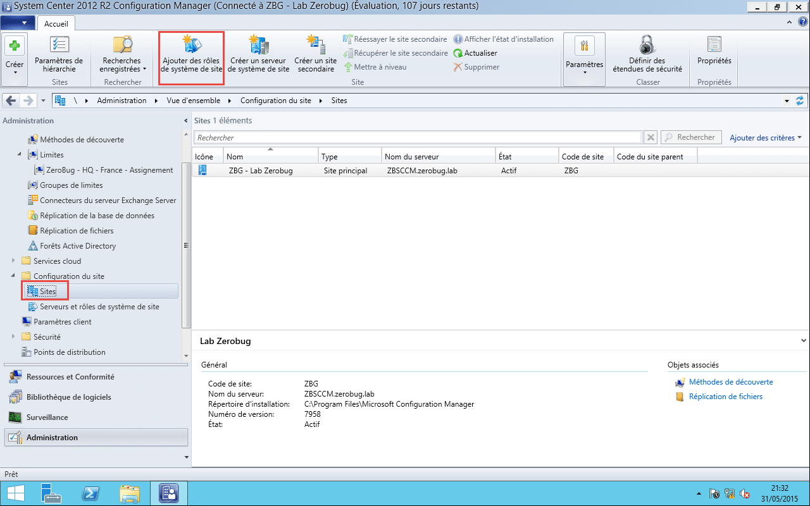Click Définir des étendues de sécurité padlock icon
Viewport: 810px width, 506px height.
click(647, 45)
